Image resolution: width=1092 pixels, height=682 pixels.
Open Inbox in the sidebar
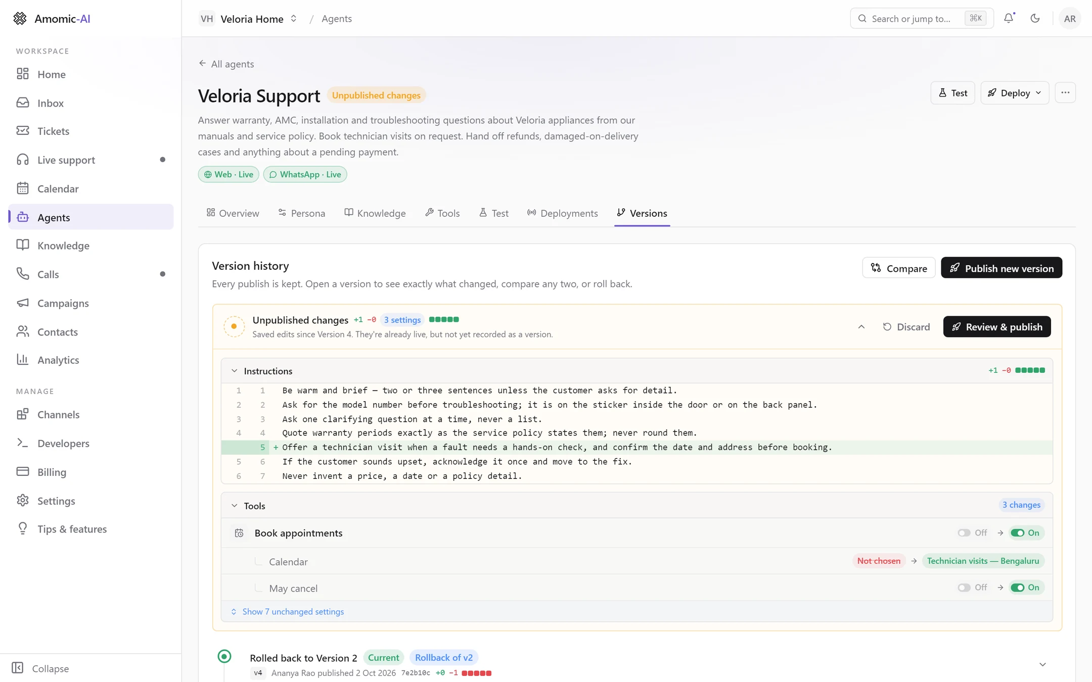(91, 103)
